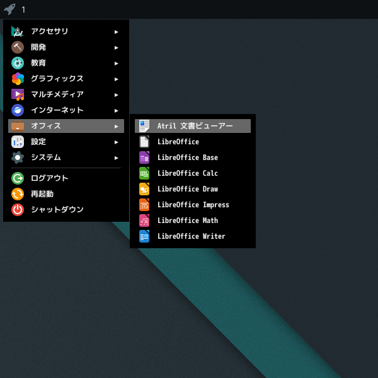Launch LibreOffice Impress
The height and width of the screenshot is (378, 378).
pos(193,205)
